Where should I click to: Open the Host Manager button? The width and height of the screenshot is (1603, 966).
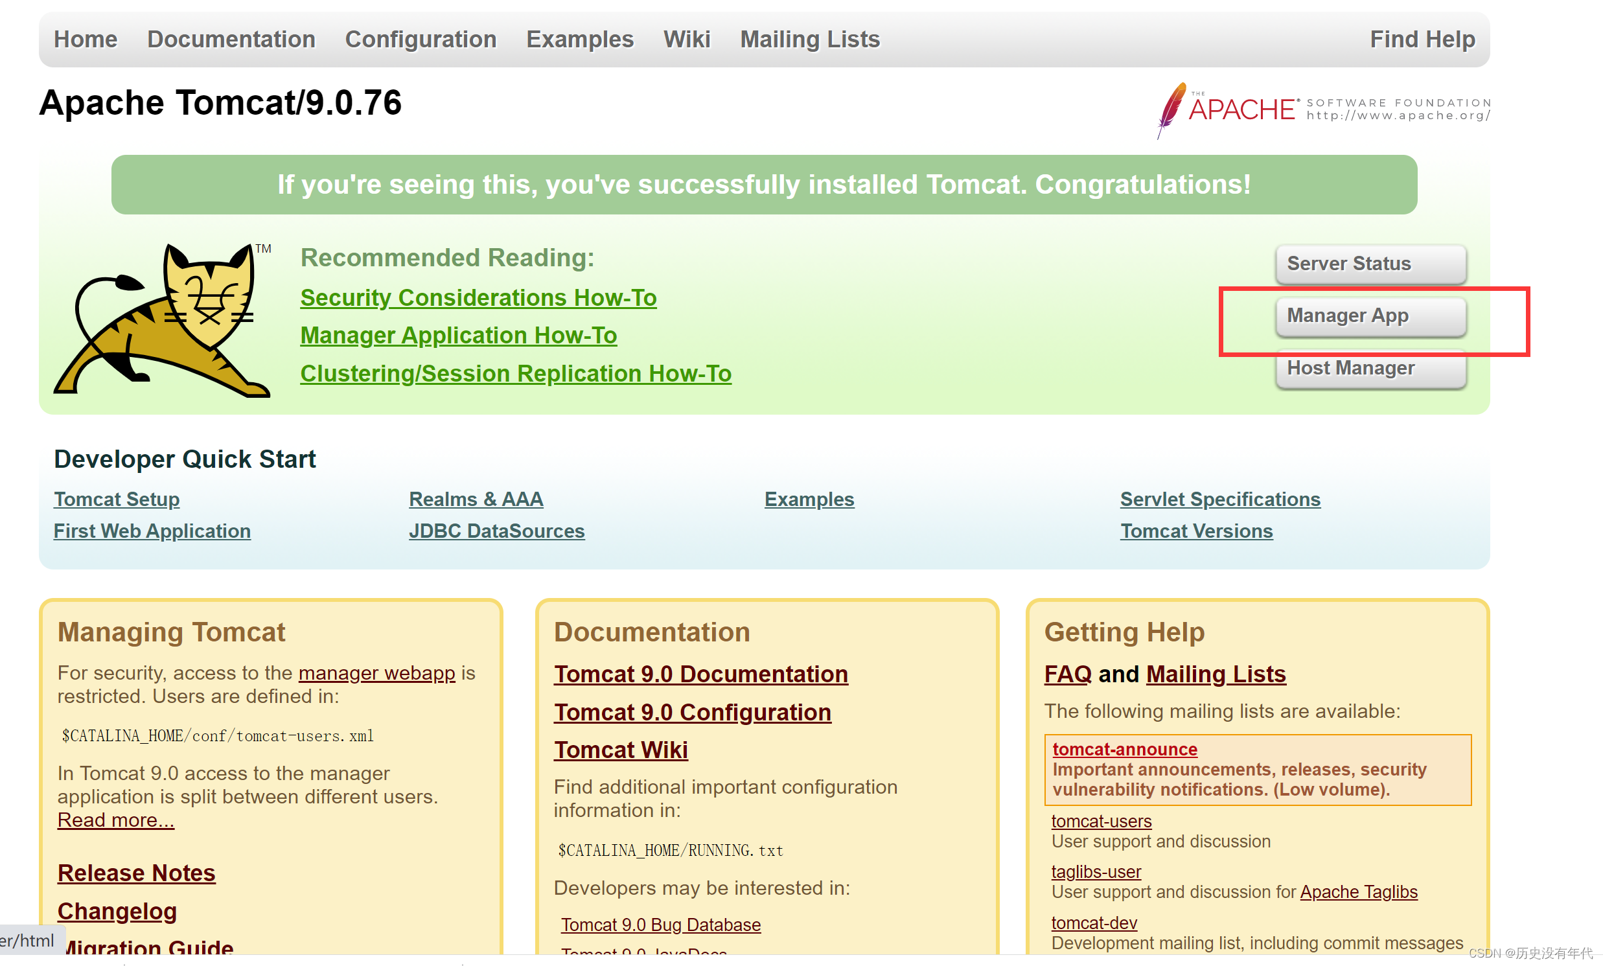[1370, 368]
